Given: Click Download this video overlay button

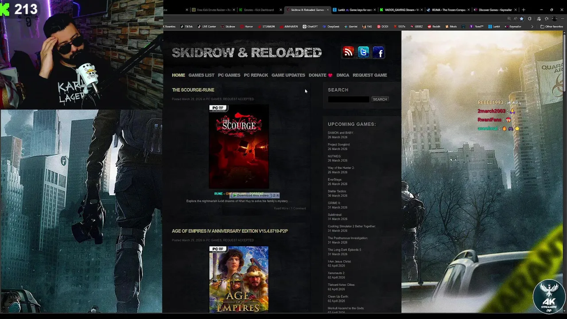Looking at the screenshot, I should [251, 195].
